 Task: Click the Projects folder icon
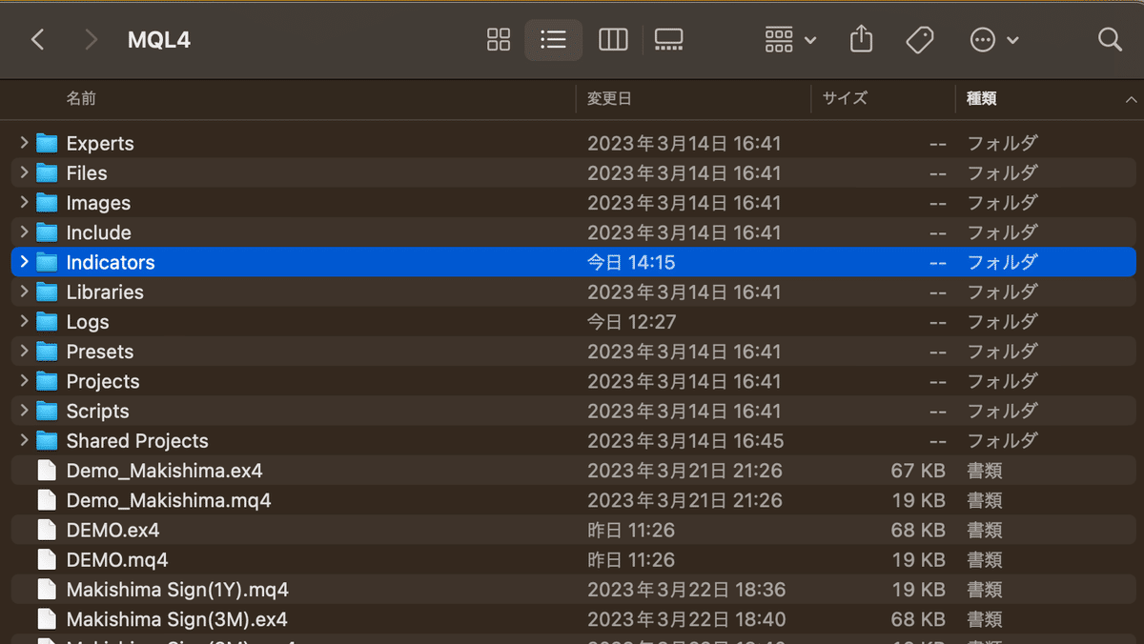click(x=47, y=381)
